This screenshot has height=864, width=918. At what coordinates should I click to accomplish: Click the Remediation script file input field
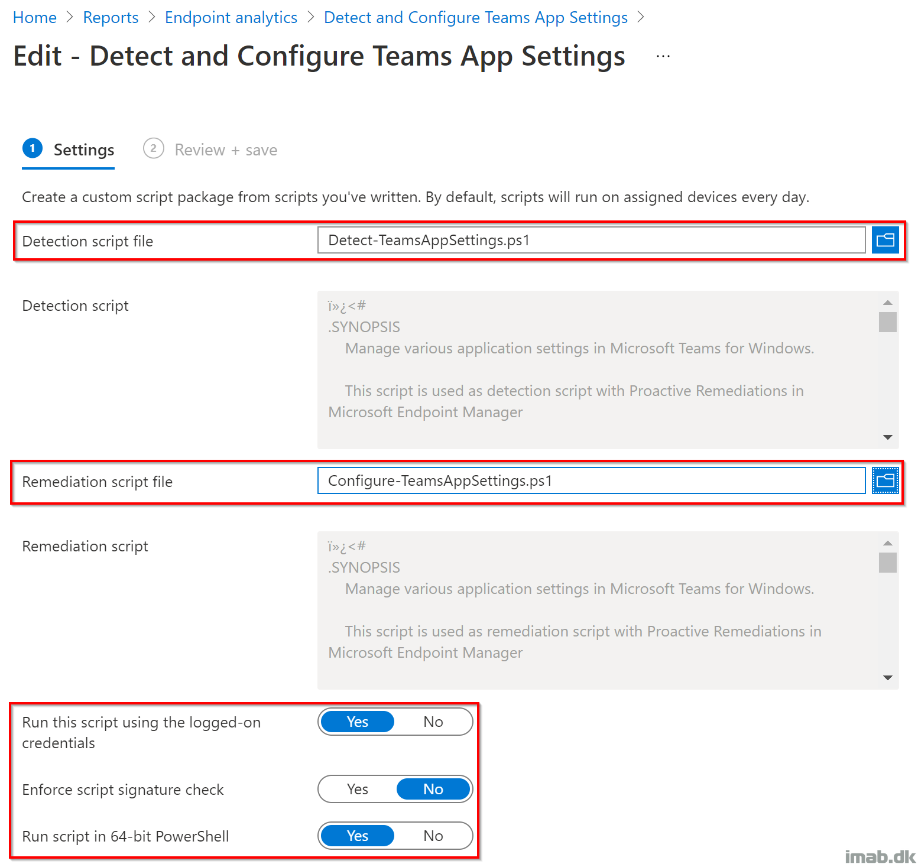pyautogui.click(x=592, y=480)
